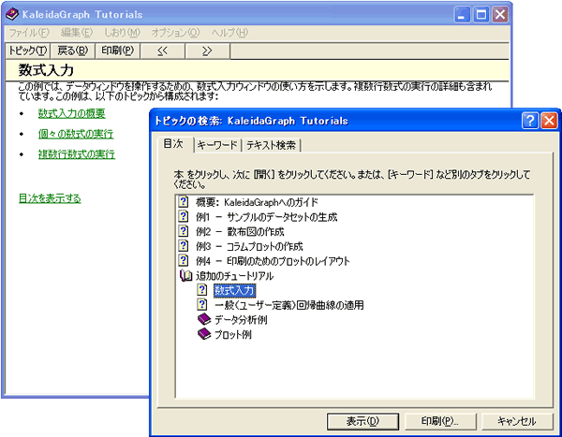Click the help page icon beside 数式入力 in the tree
This screenshot has height=437, width=562.
pyautogui.click(x=202, y=290)
